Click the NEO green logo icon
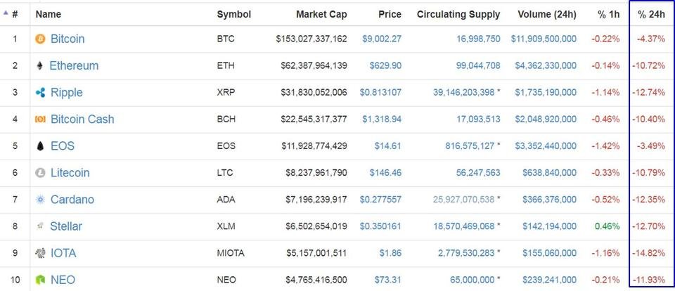 pos(40,280)
